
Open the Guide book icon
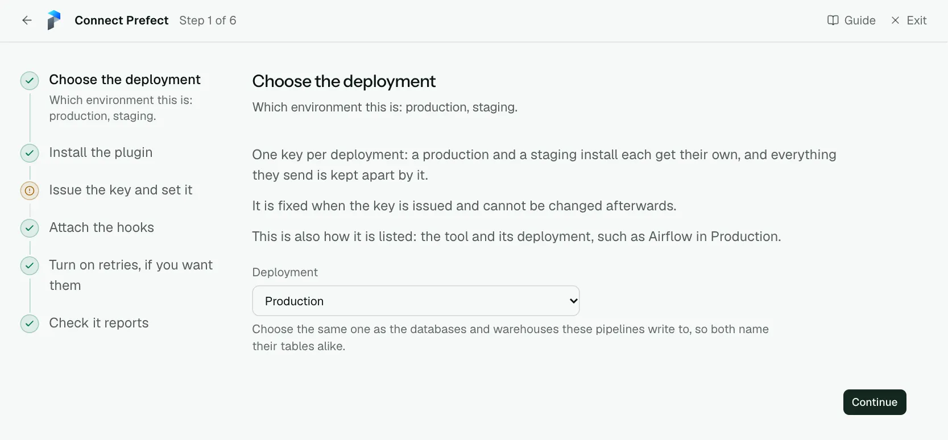tap(833, 20)
